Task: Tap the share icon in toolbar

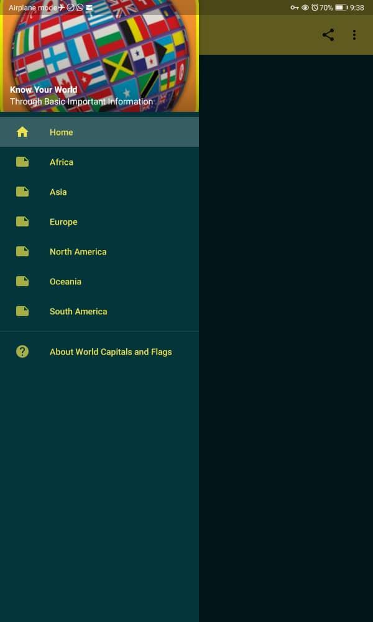Action: [x=328, y=35]
